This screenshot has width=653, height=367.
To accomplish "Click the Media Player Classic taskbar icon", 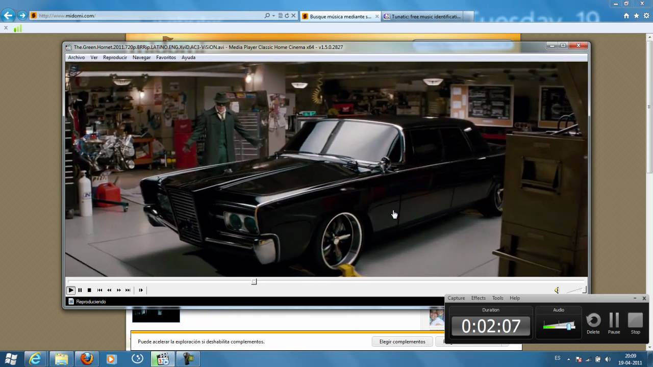I will [x=163, y=359].
